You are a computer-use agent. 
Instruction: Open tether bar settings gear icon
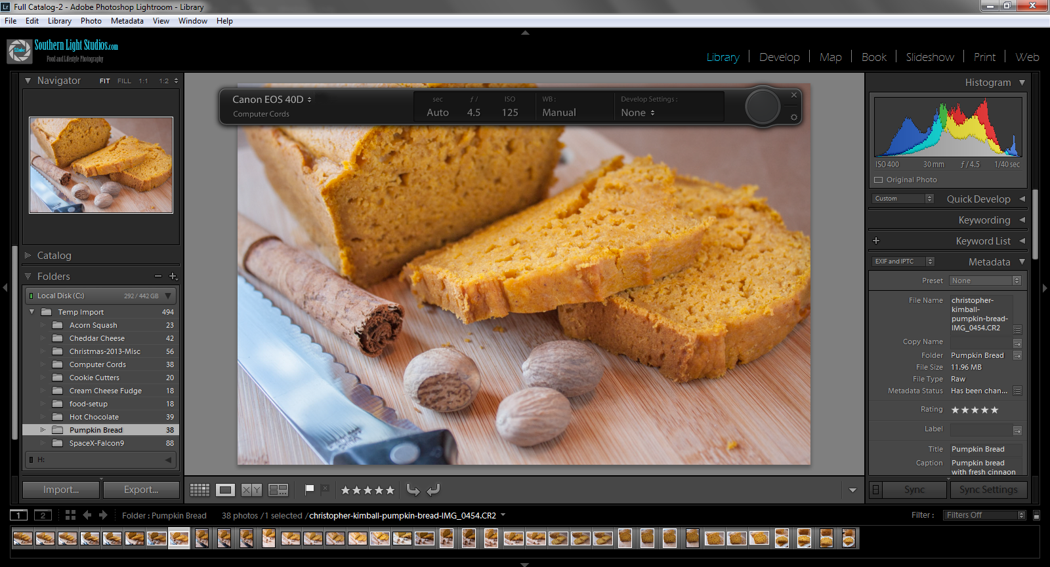(x=793, y=117)
